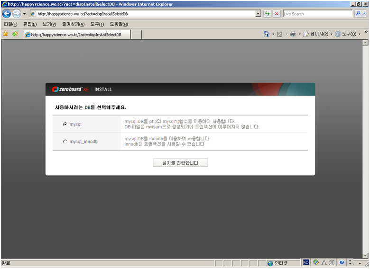Click the mysql_innodb option label text
370x269 pixels.
(x=83, y=142)
